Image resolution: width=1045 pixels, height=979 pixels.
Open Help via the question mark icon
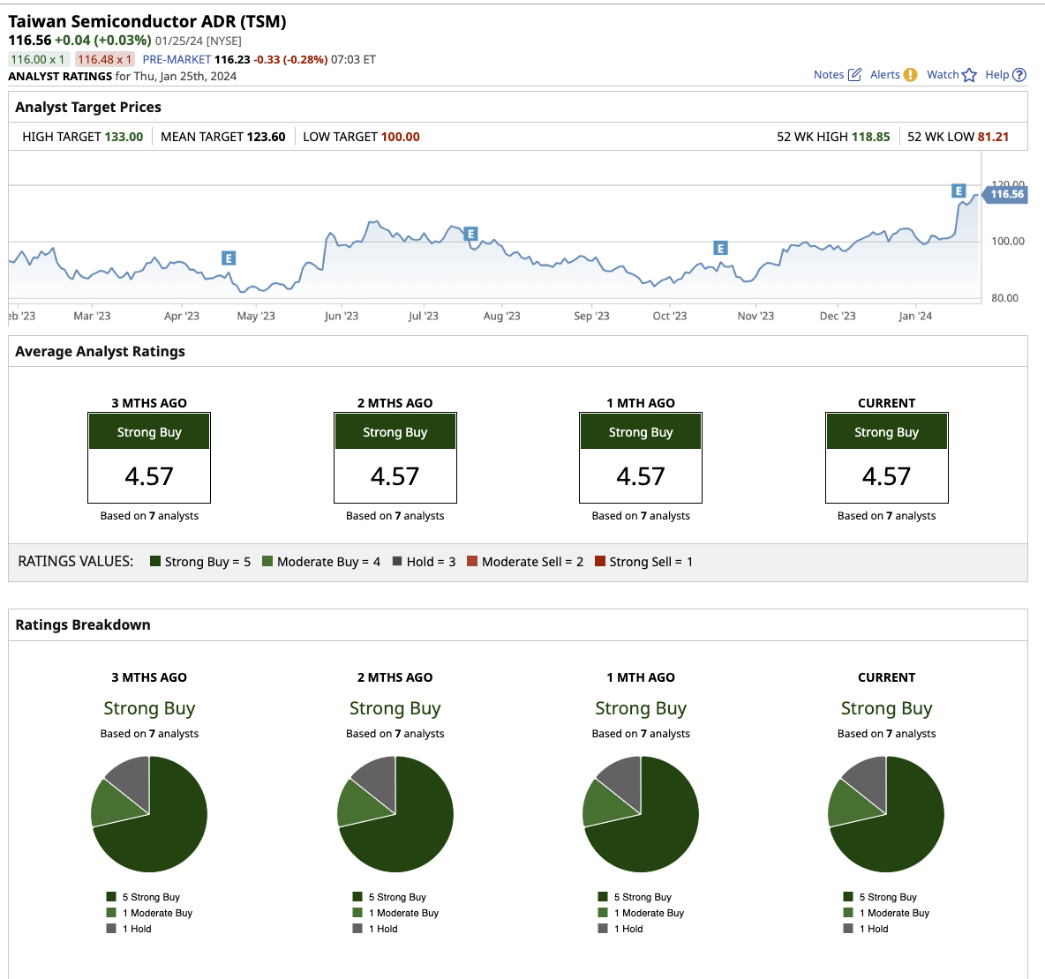[x=1019, y=75]
